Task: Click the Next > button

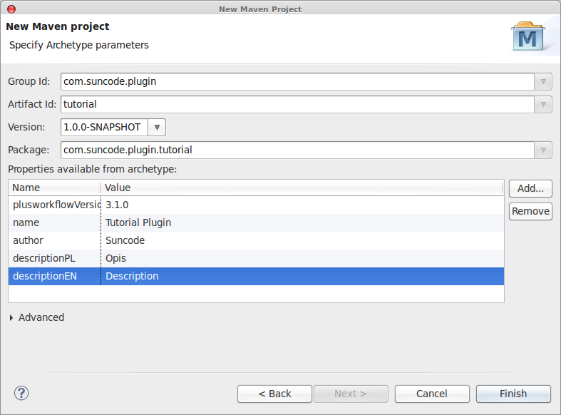Action: 351,394
